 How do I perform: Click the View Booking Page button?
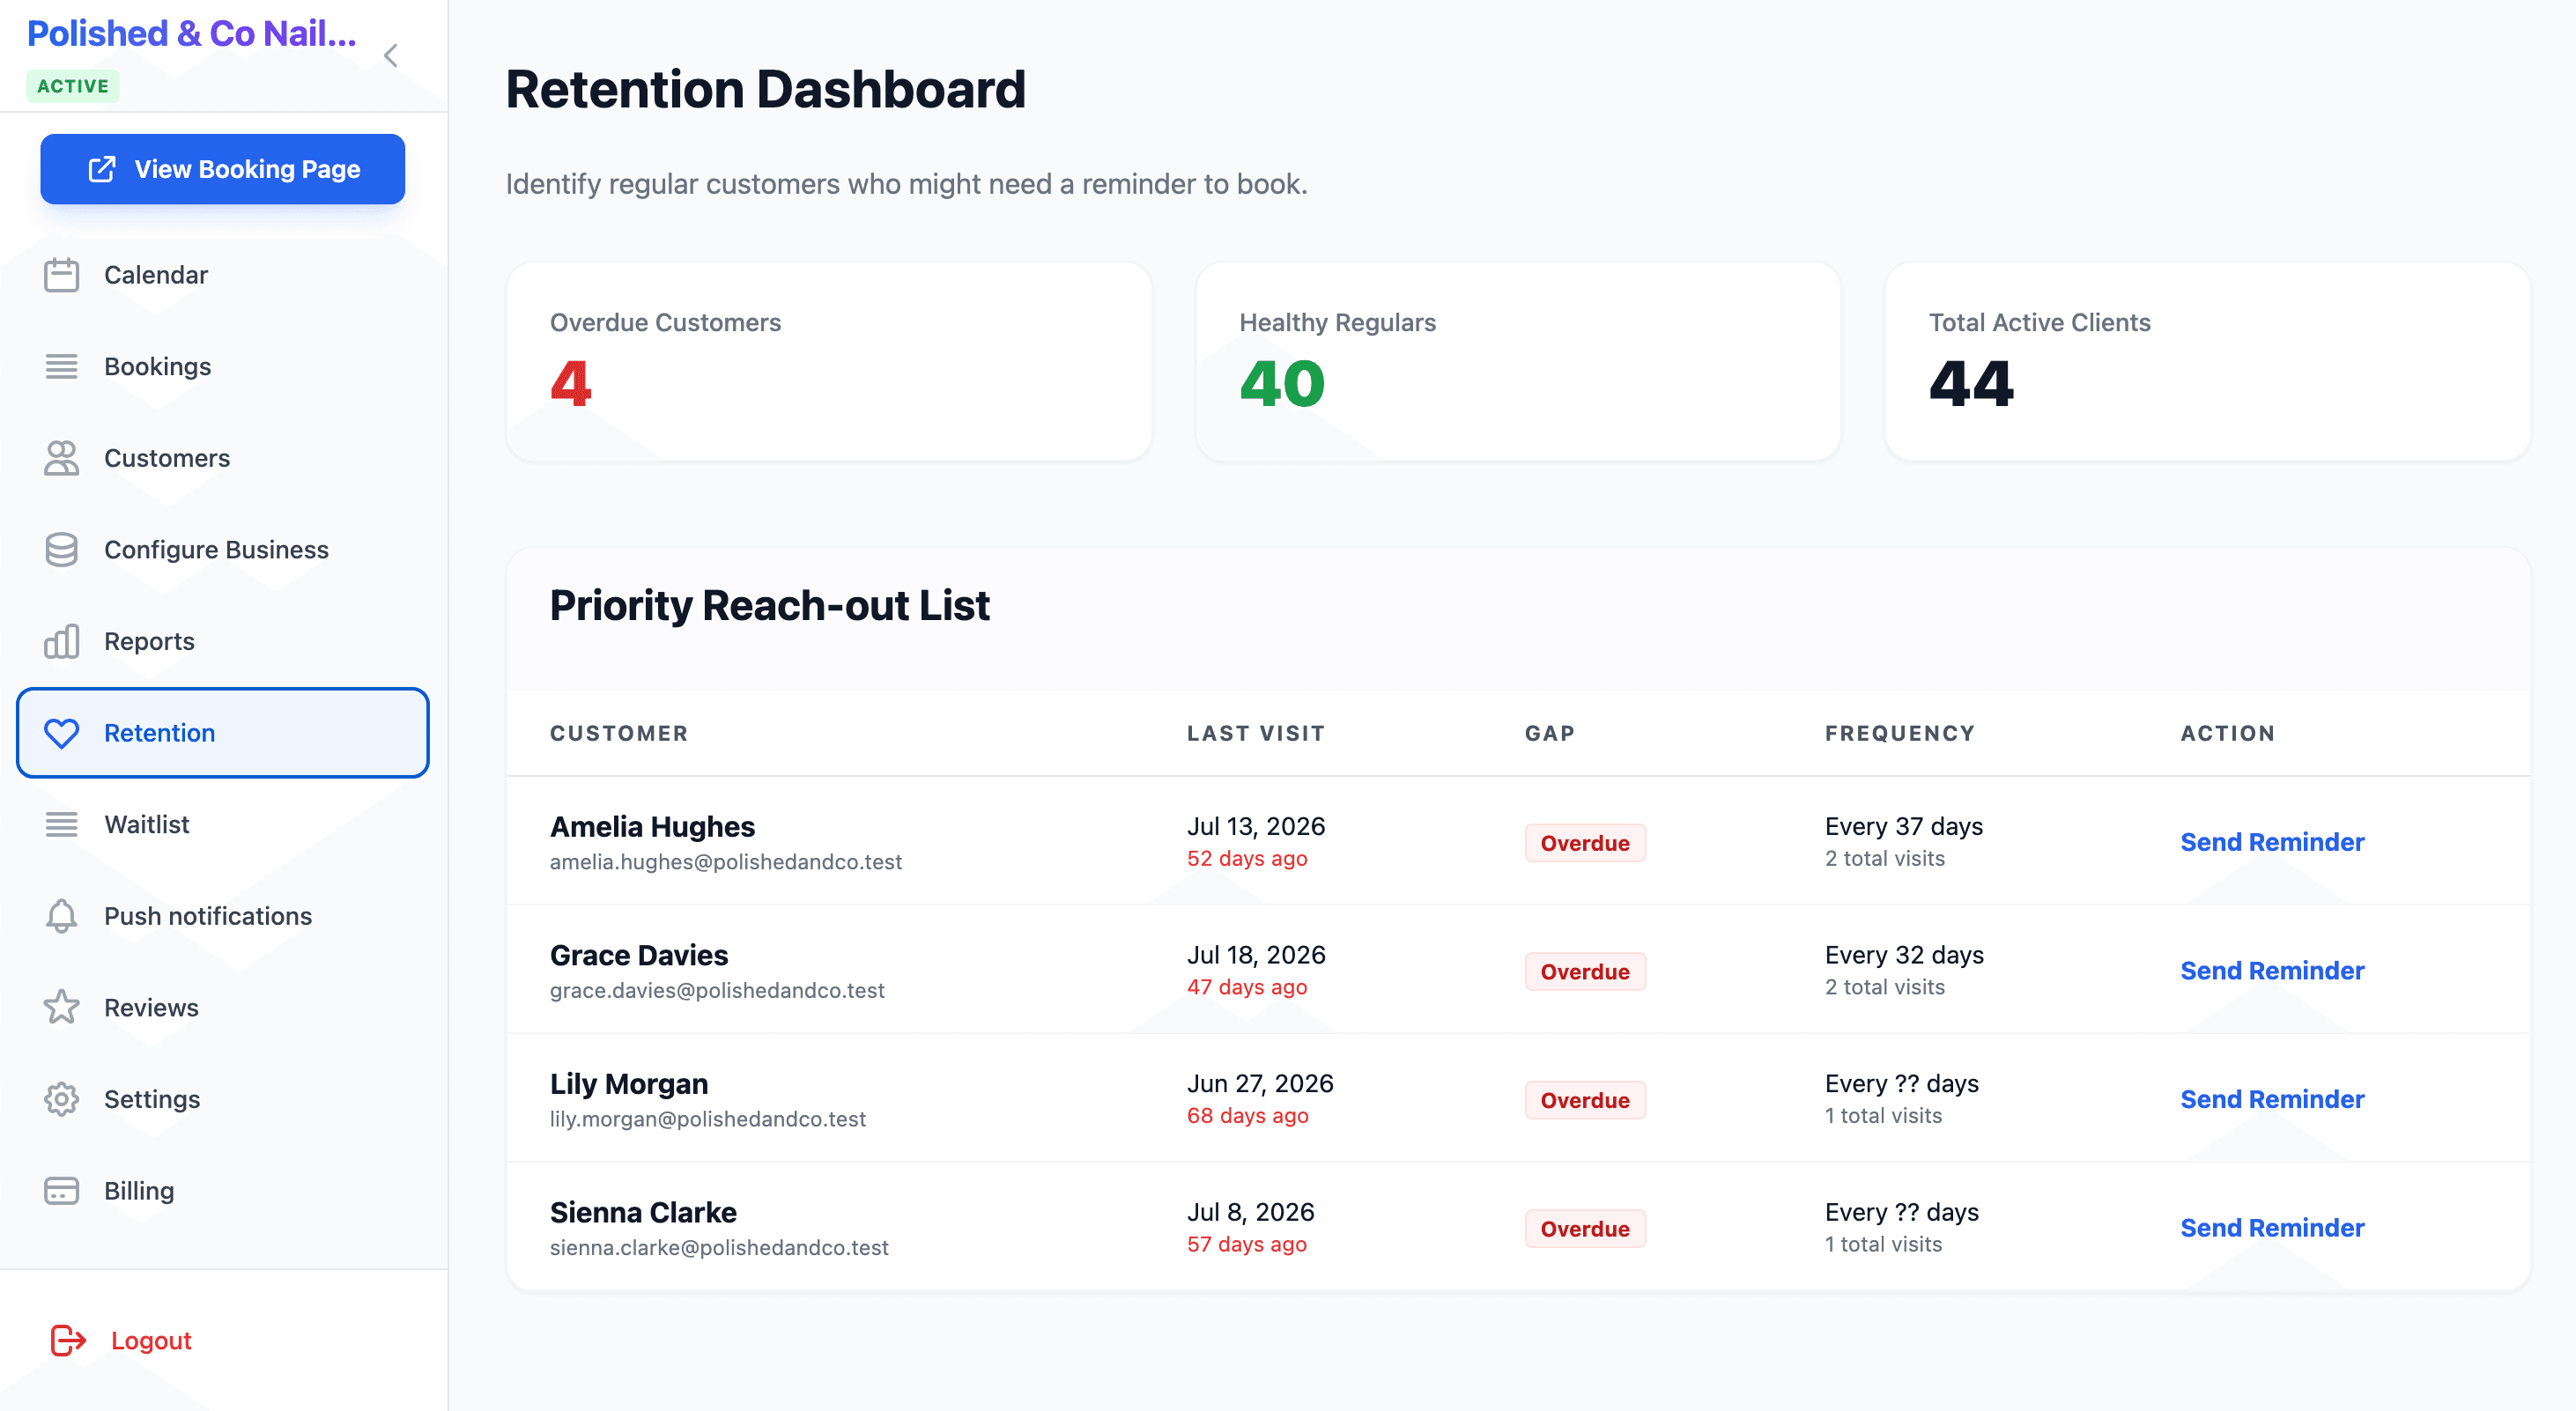[x=223, y=169]
